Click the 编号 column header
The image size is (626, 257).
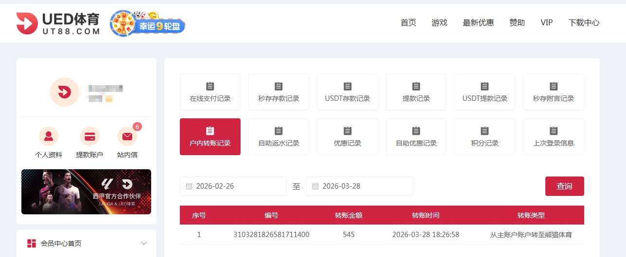click(x=271, y=215)
